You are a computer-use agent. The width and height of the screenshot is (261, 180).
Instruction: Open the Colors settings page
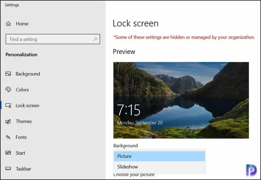coord(22,90)
